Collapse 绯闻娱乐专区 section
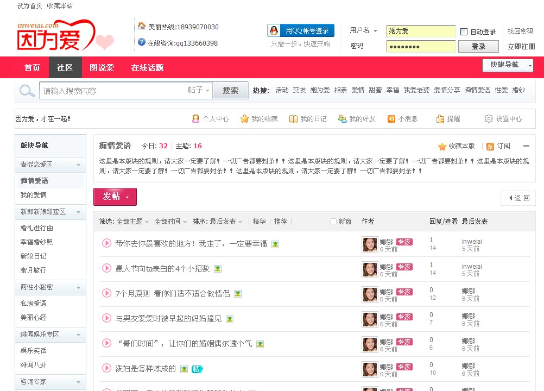The height and width of the screenshot is (391, 544). 78,335
